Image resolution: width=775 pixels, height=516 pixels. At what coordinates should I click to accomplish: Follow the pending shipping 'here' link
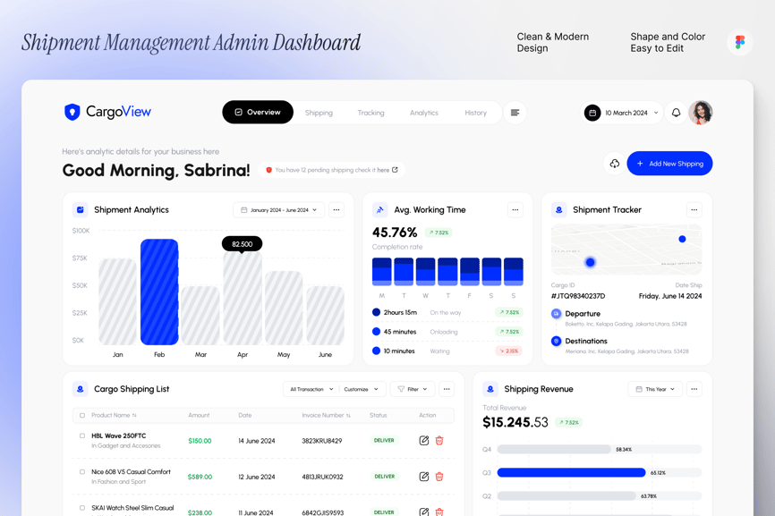pos(384,170)
